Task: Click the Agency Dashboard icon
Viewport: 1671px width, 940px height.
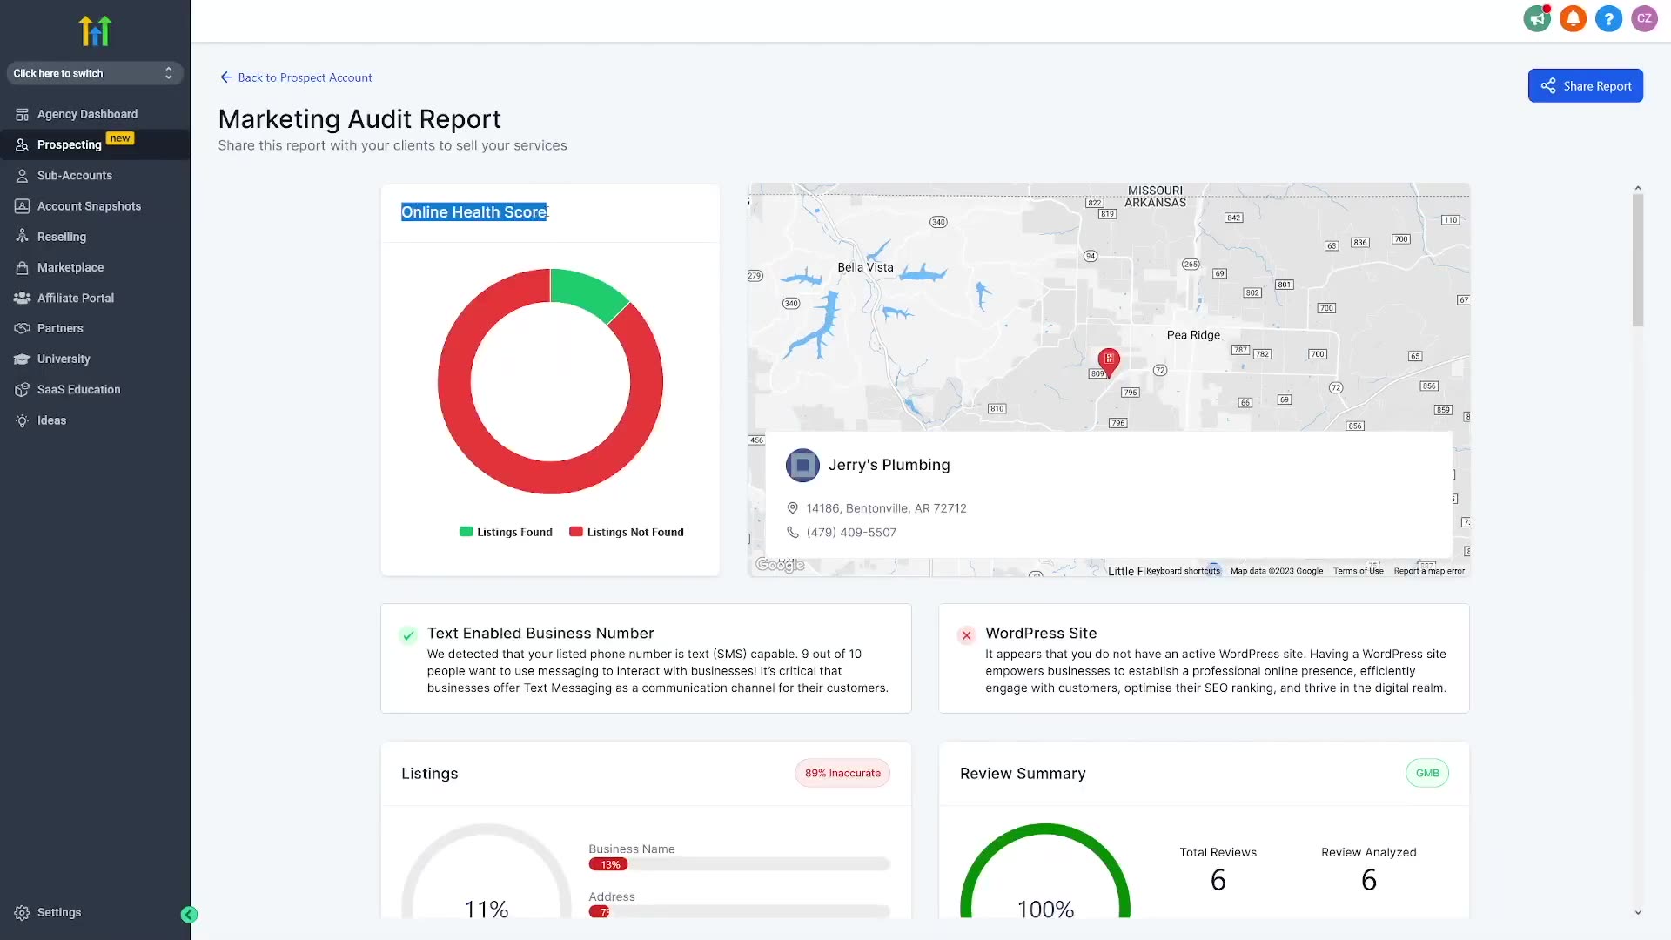Action: (23, 114)
